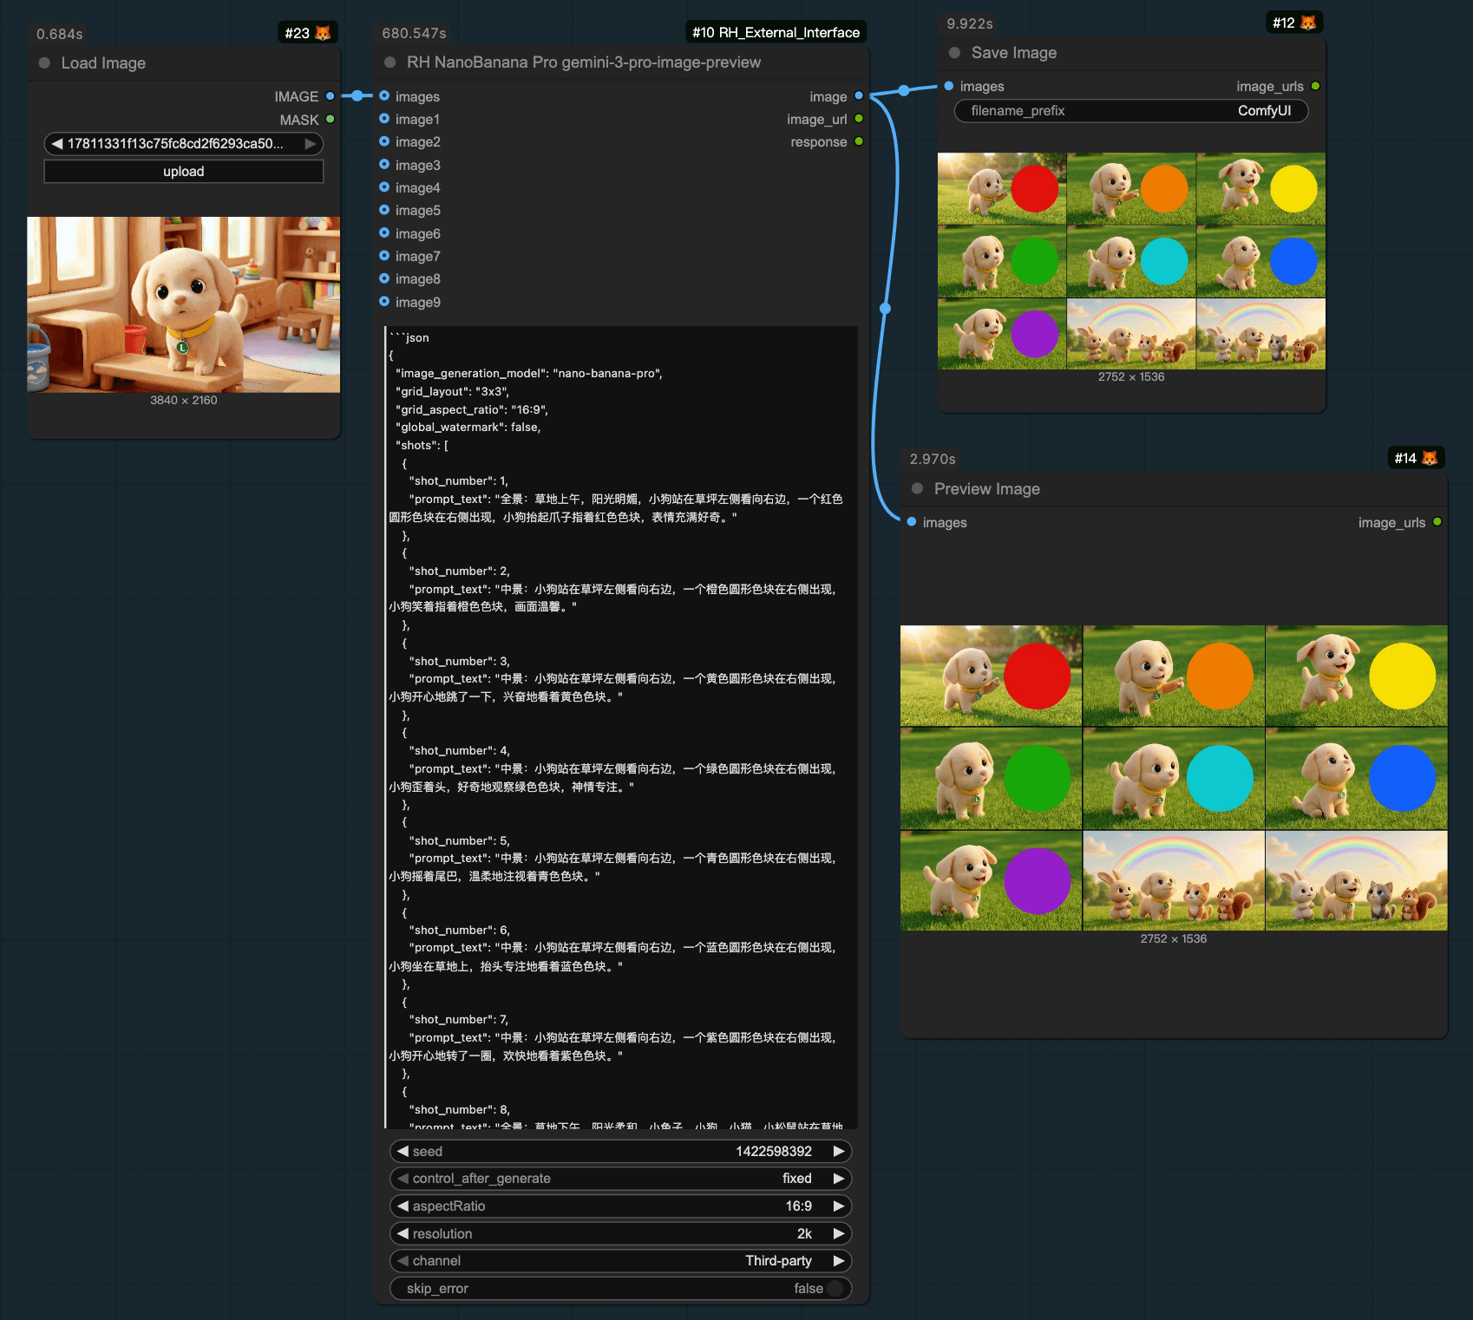Click the 2752 × 1536 label under Preview Image
Viewport: 1473px width, 1320px height.
click(x=1174, y=939)
